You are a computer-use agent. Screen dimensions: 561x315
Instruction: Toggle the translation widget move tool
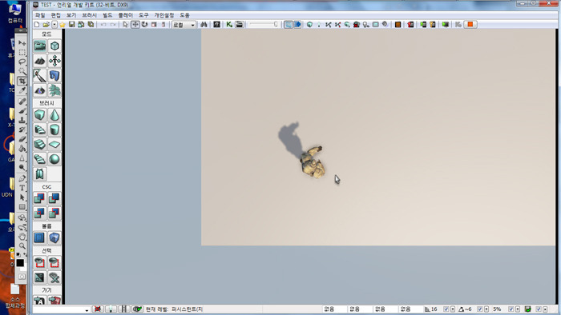(x=135, y=24)
